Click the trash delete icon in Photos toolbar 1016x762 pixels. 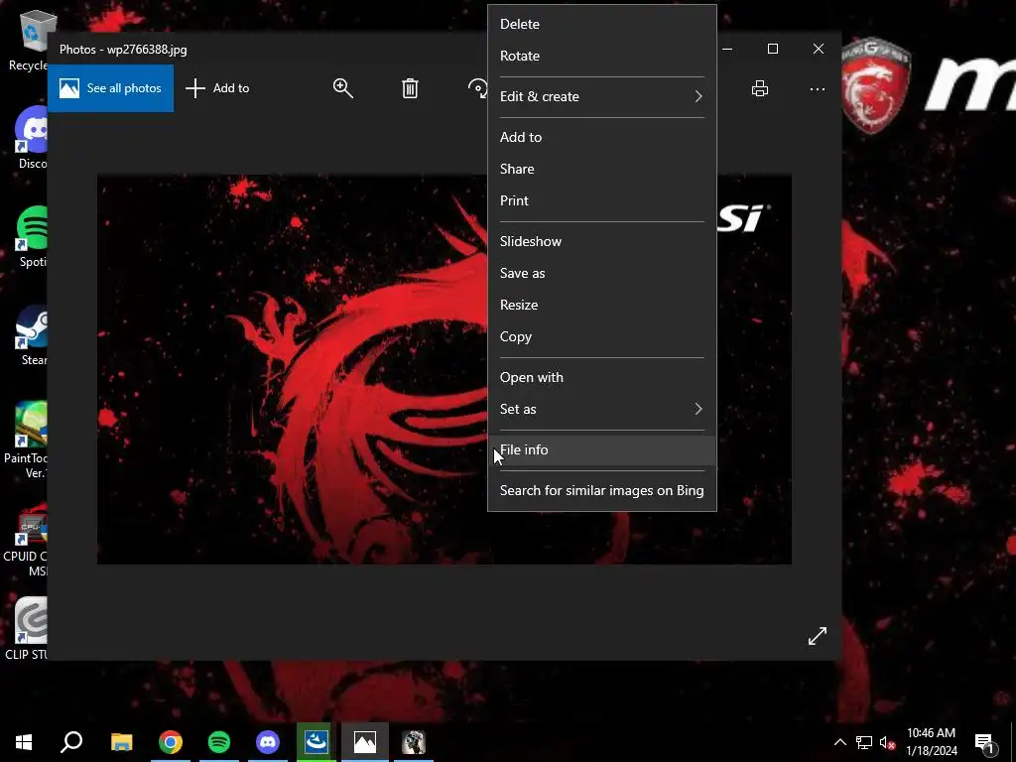[410, 88]
